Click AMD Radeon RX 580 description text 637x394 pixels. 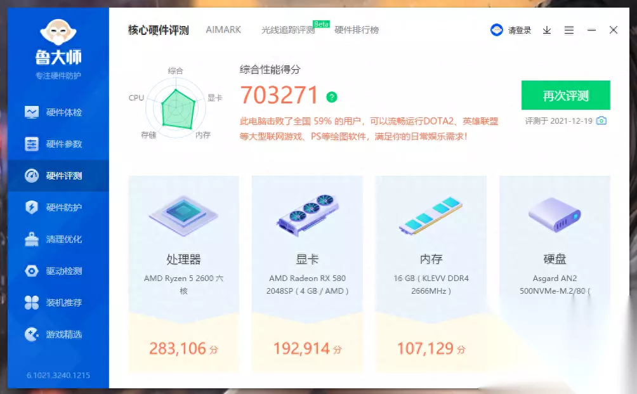[x=308, y=284]
